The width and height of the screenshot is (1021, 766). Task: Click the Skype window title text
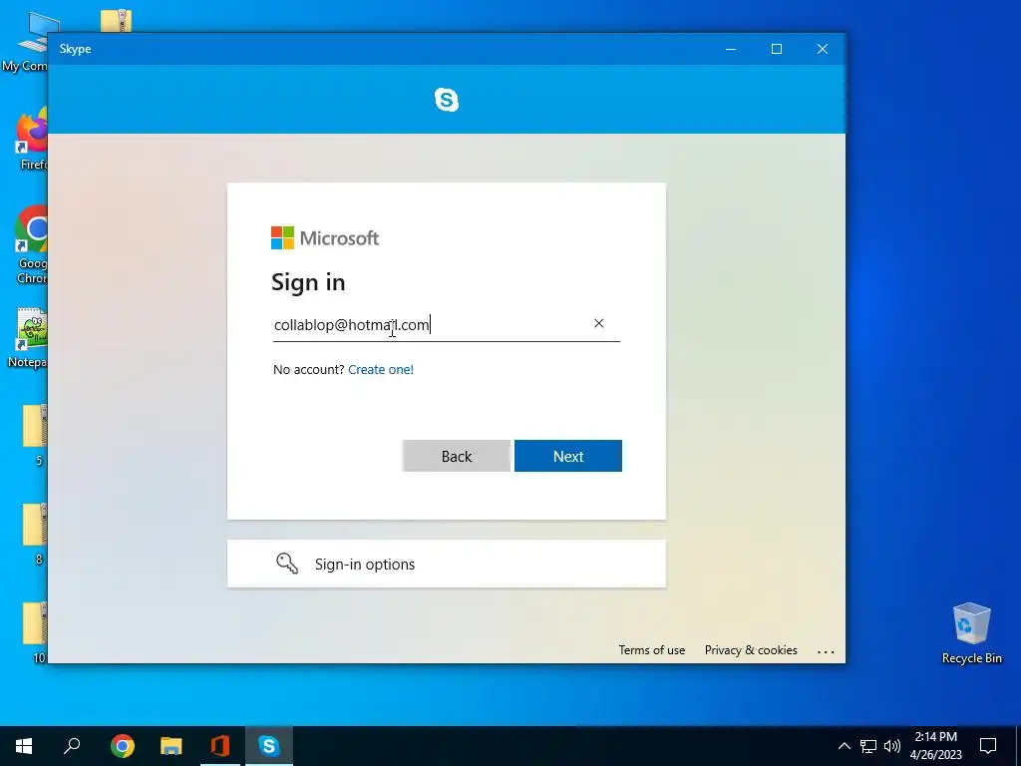[x=75, y=49]
